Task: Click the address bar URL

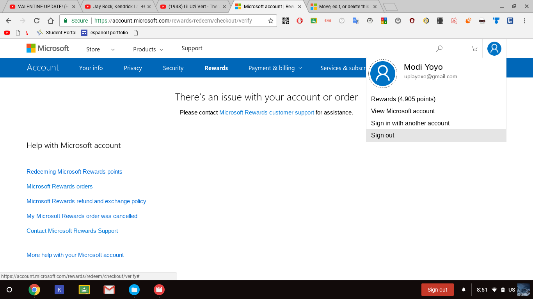Action: 173,21
